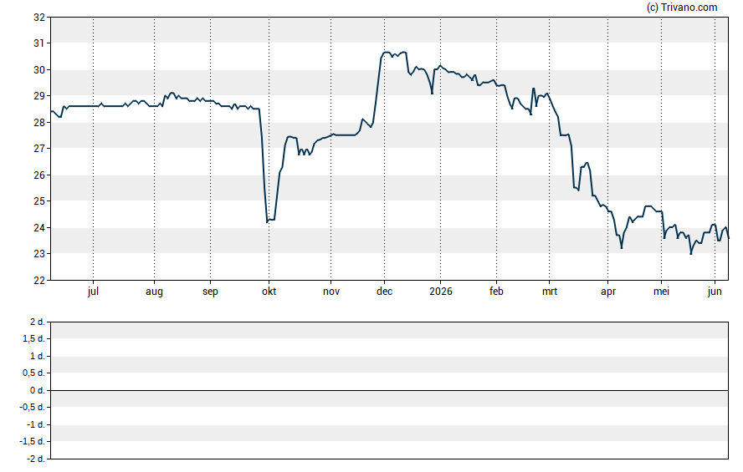Click the October price low on the line
This screenshot has height=472, width=743.
(267, 222)
